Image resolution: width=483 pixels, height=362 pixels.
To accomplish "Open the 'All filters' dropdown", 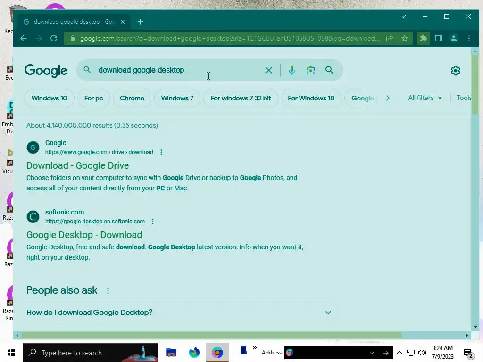I will click(x=425, y=98).
